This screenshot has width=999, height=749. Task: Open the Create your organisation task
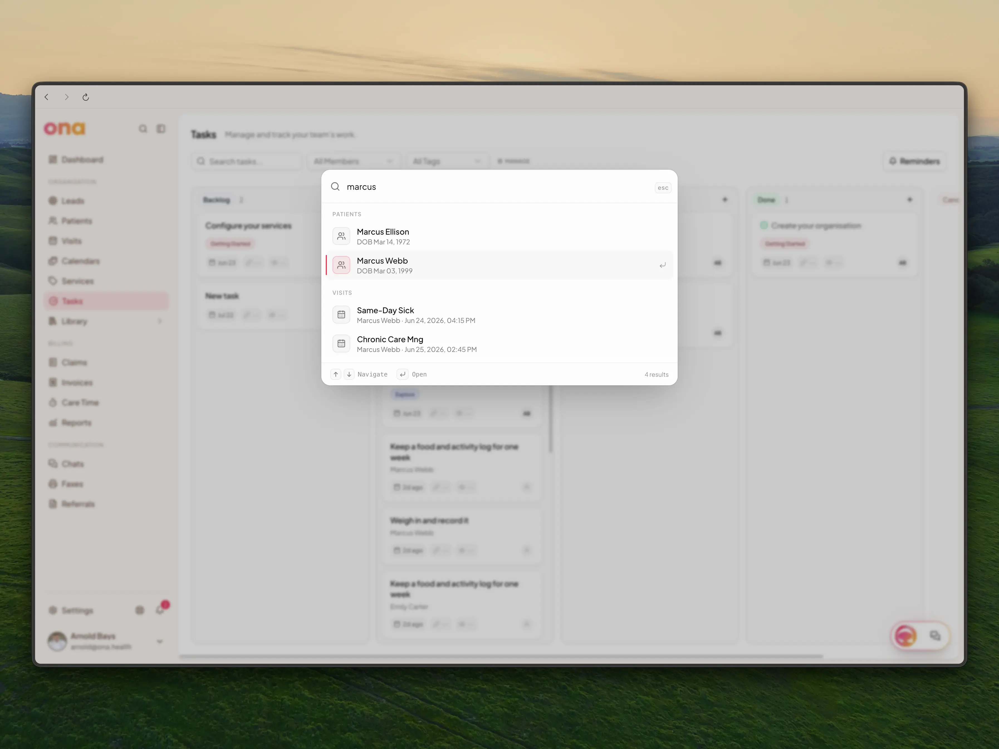[834, 245]
